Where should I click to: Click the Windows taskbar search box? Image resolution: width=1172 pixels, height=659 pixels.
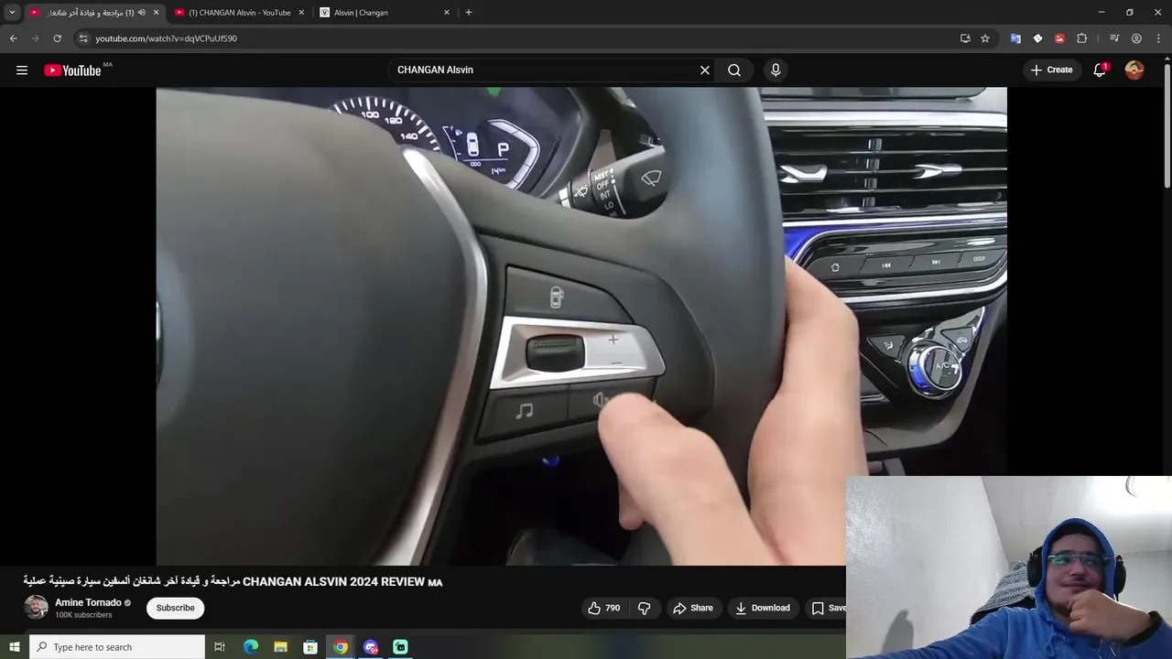117,647
